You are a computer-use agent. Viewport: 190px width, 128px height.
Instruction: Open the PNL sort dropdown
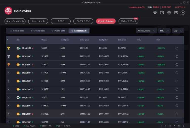coord(164,31)
